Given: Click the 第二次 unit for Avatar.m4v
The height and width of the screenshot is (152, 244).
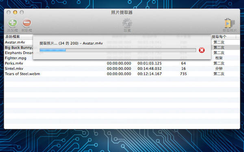Looking at the screenshot, I should point(219,42).
